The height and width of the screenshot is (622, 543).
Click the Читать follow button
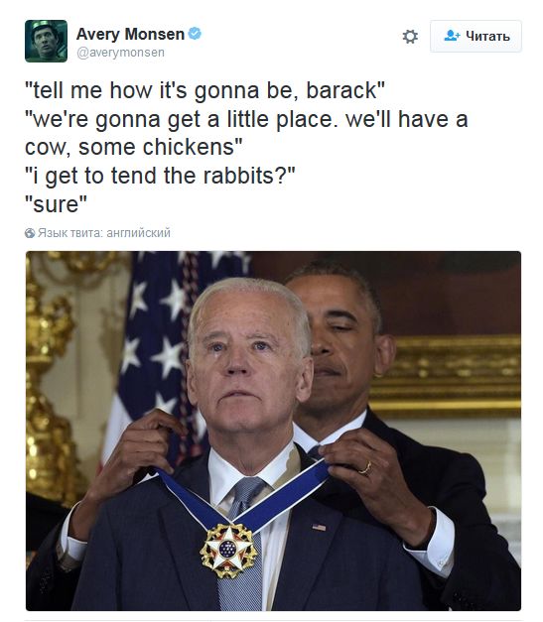click(x=475, y=36)
